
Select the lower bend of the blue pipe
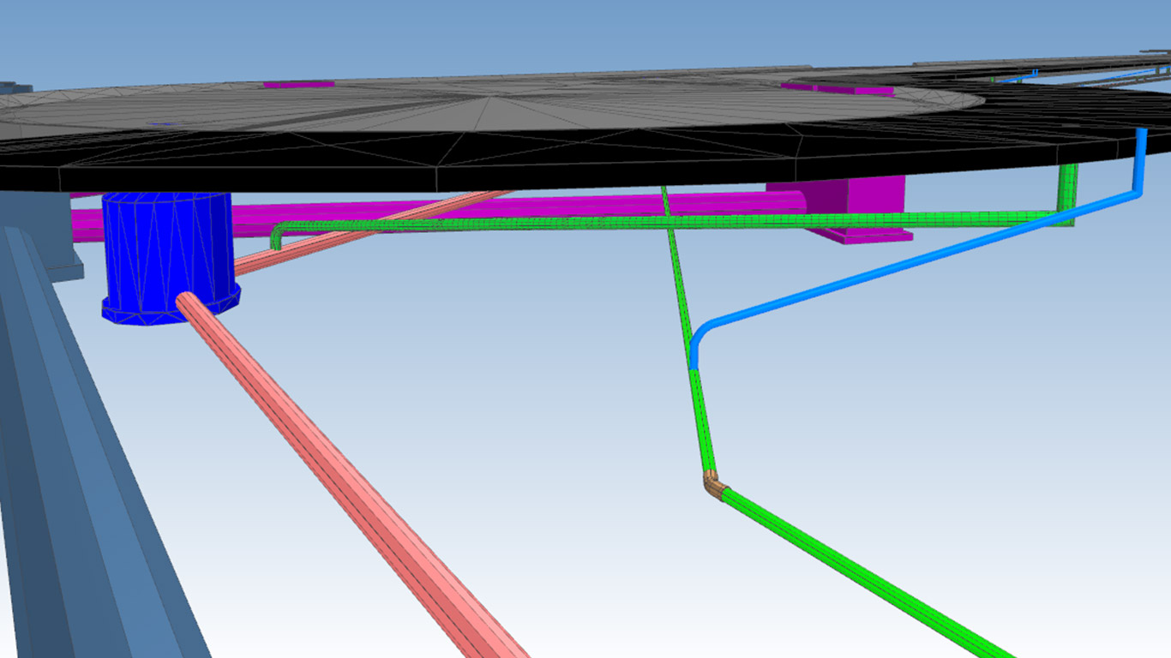[x=699, y=334]
